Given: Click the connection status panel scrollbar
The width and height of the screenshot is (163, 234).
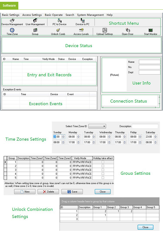Looking at the screenshot, I should coord(159,101).
